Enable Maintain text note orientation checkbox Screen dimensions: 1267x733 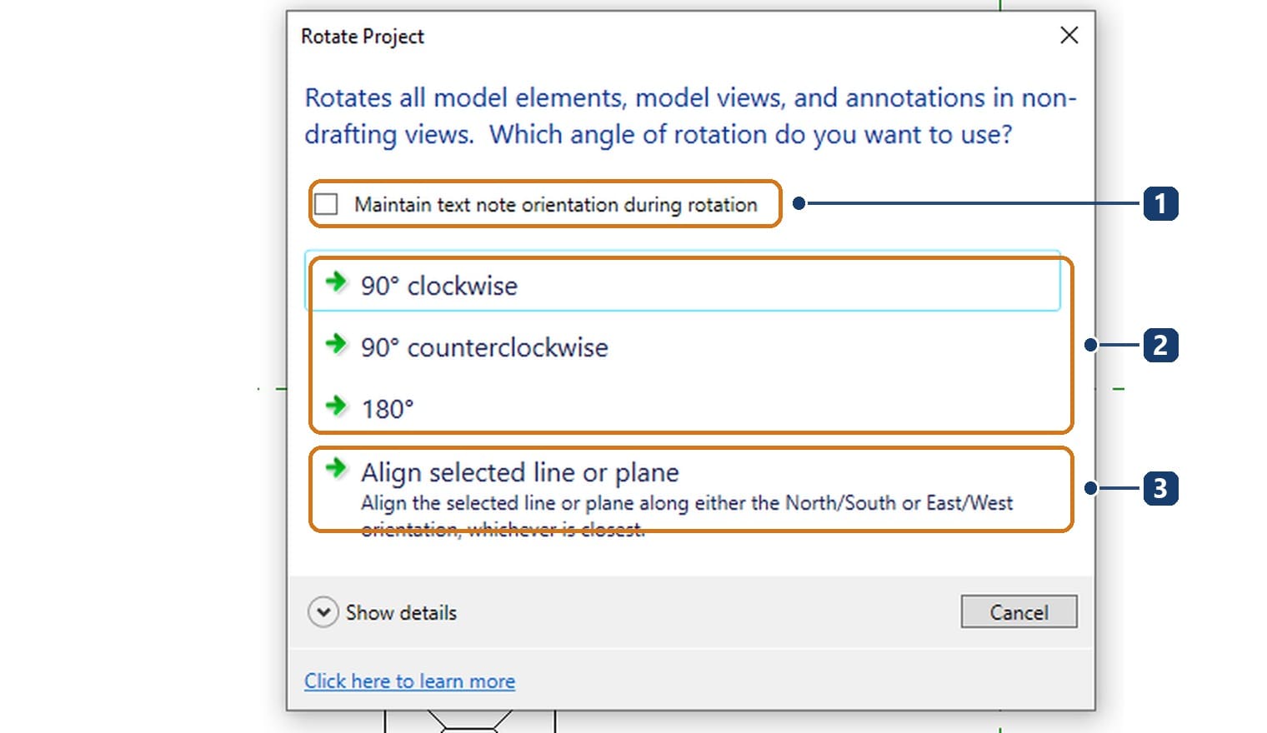tap(326, 204)
